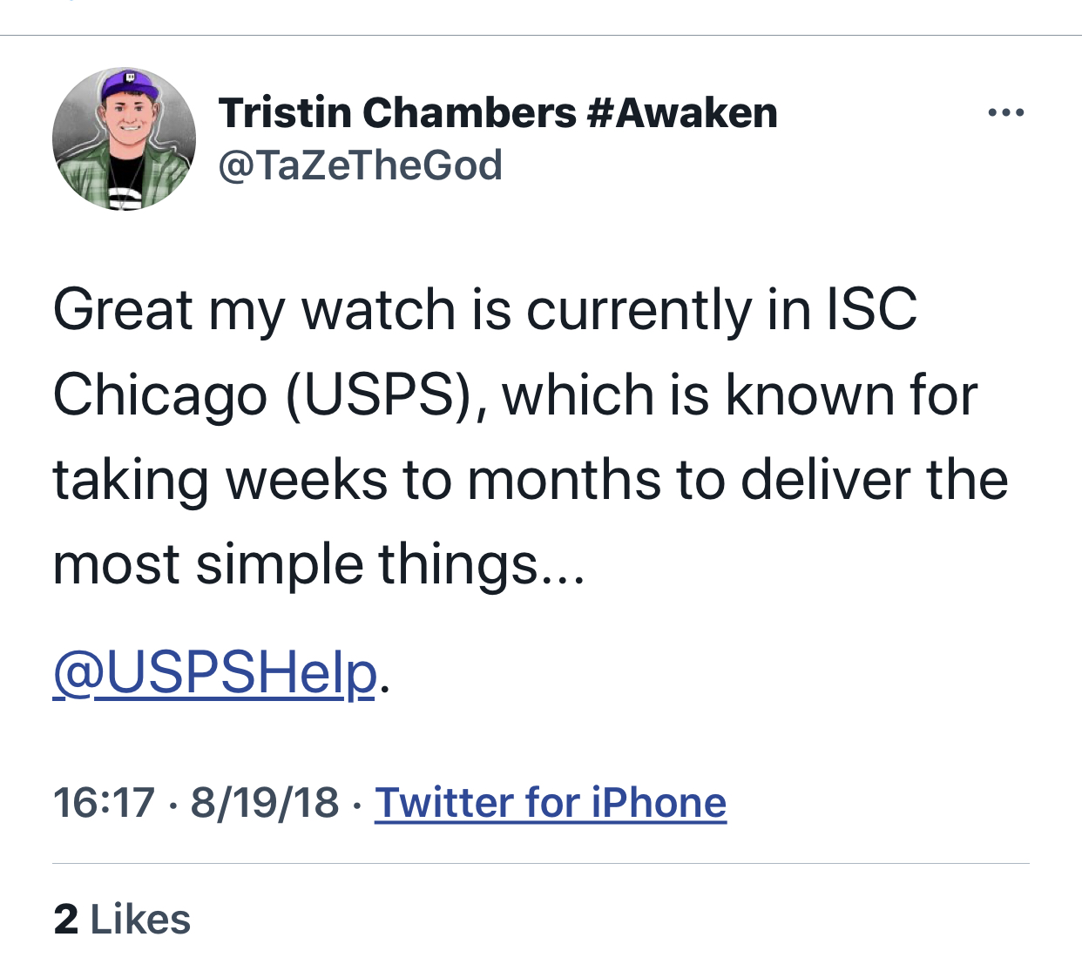
Task: Click the 16:17 timestamp
Action: click(x=104, y=802)
